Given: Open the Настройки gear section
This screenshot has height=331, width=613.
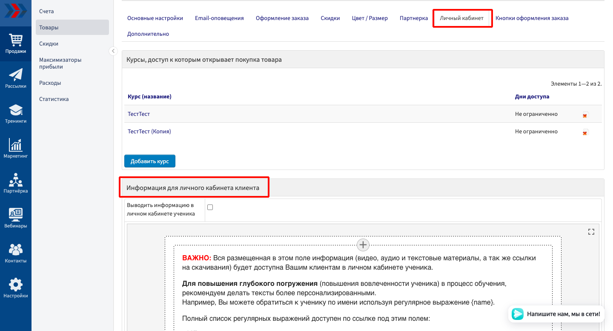Looking at the screenshot, I should click(x=16, y=288).
